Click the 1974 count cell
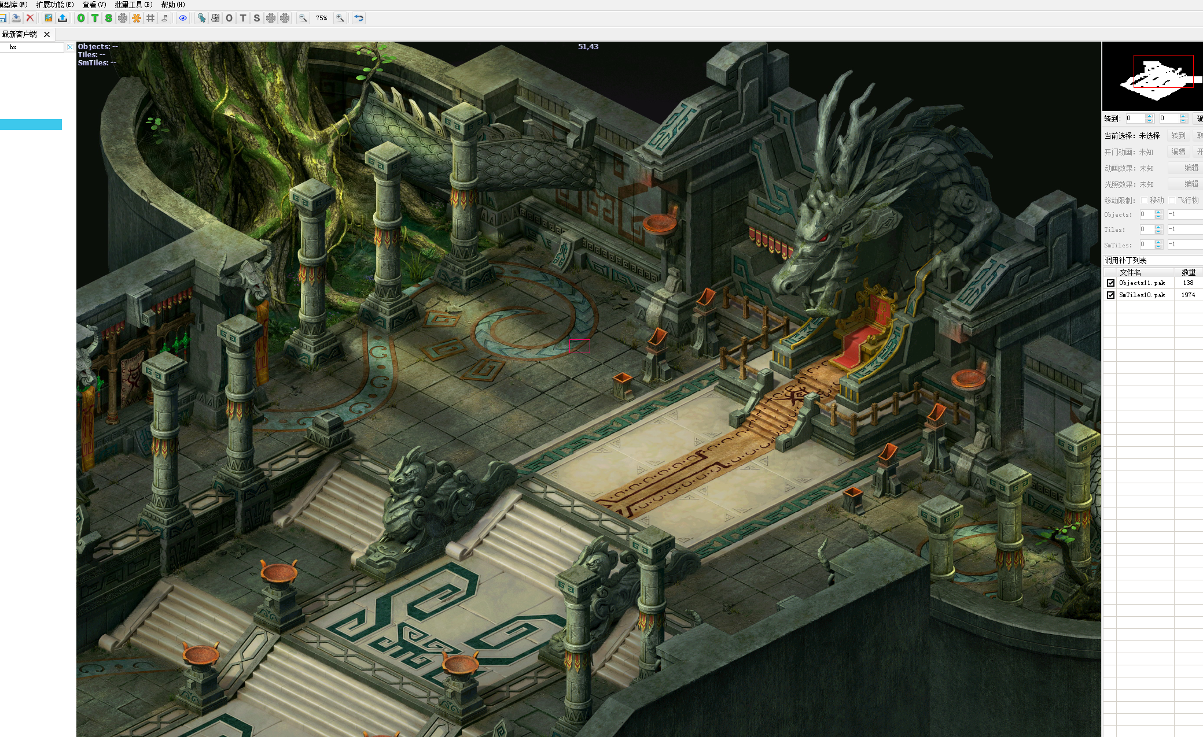1203x737 pixels. pyautogui.click(x=1188, y=295)
